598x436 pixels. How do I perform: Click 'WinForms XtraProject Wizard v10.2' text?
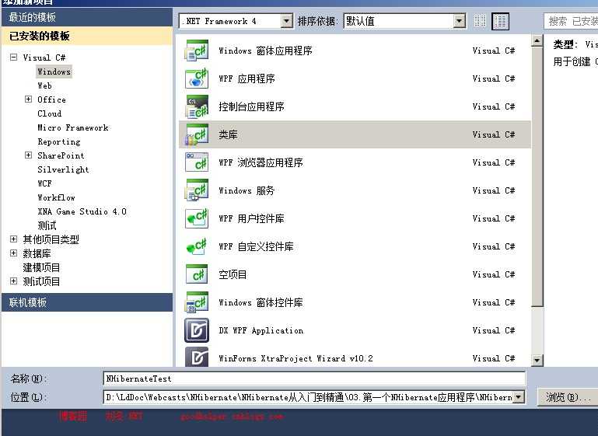296,358
